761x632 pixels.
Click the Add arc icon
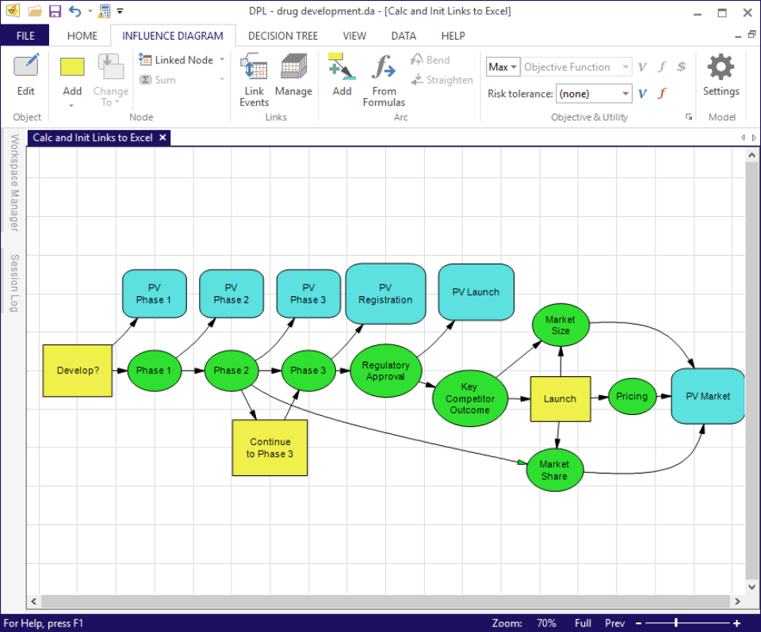[342, 68]
